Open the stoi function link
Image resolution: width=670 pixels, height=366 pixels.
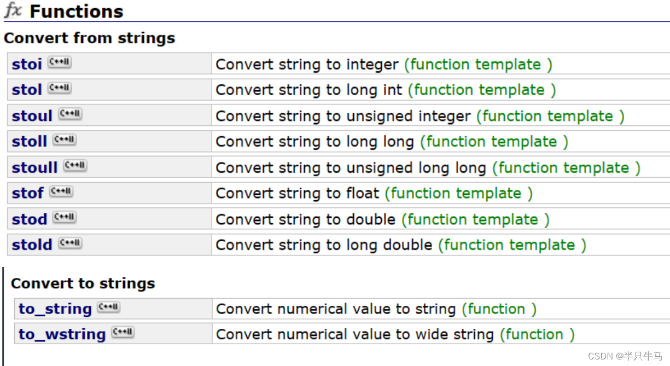pos(27,65)
